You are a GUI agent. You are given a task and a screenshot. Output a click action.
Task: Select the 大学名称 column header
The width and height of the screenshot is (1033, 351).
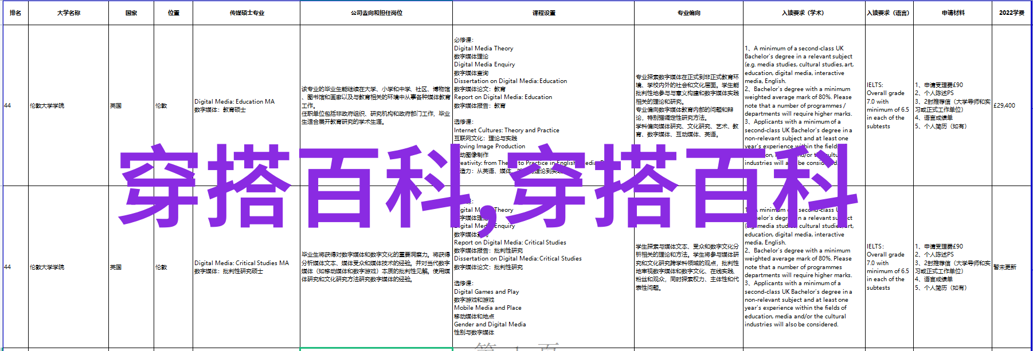(68, 13)
